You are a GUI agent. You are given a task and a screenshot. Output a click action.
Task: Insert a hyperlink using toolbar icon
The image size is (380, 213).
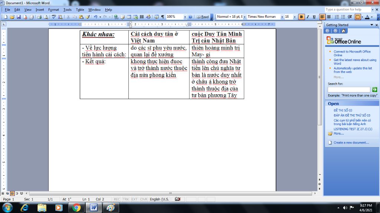pyautogui.click(x=116, y=17)
